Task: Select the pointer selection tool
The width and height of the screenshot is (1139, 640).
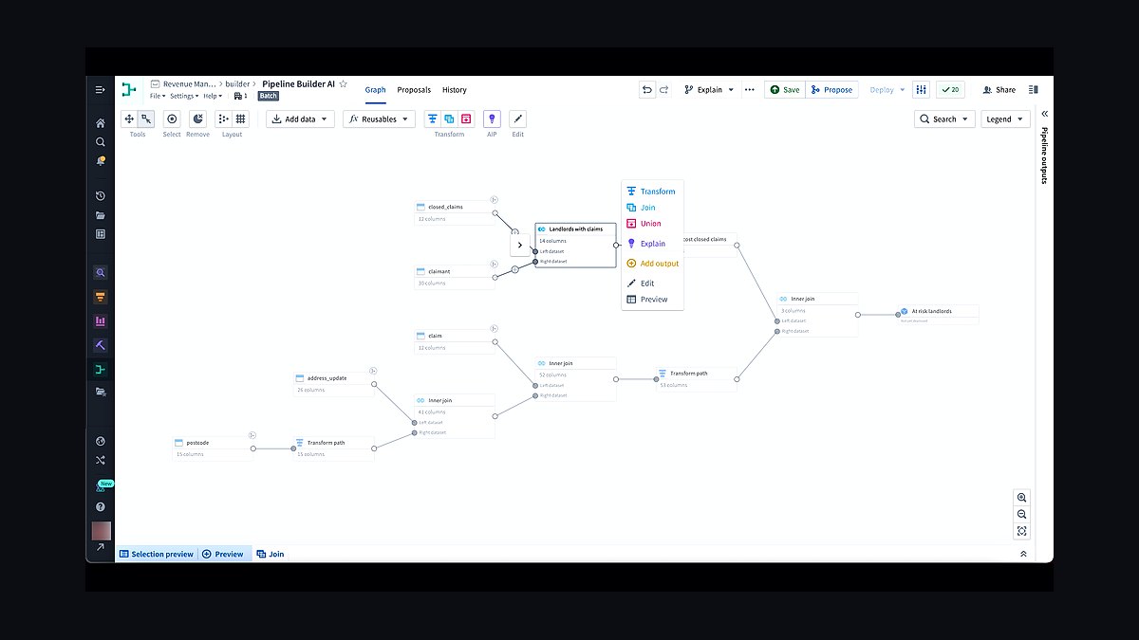Action: 146,119
